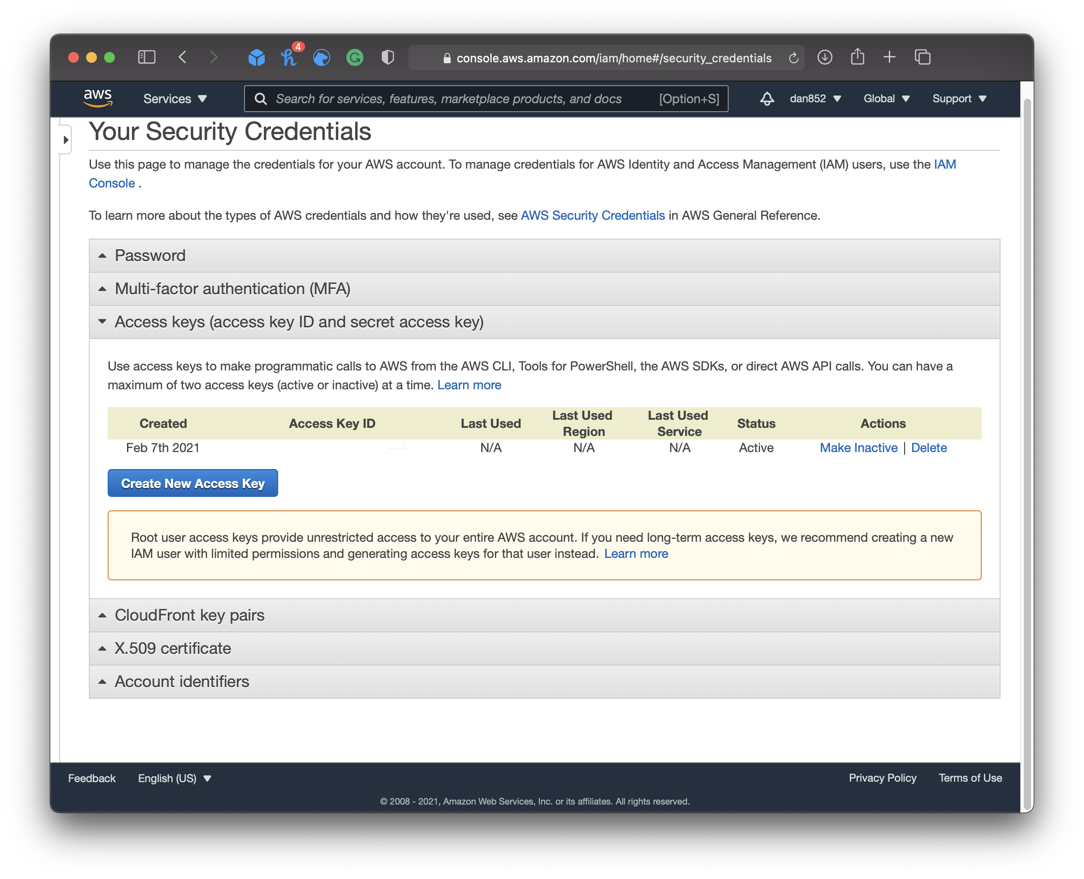The image size is (1084, 879).
Task: Open the Services dropdown menu
Action: pos(175,99)
